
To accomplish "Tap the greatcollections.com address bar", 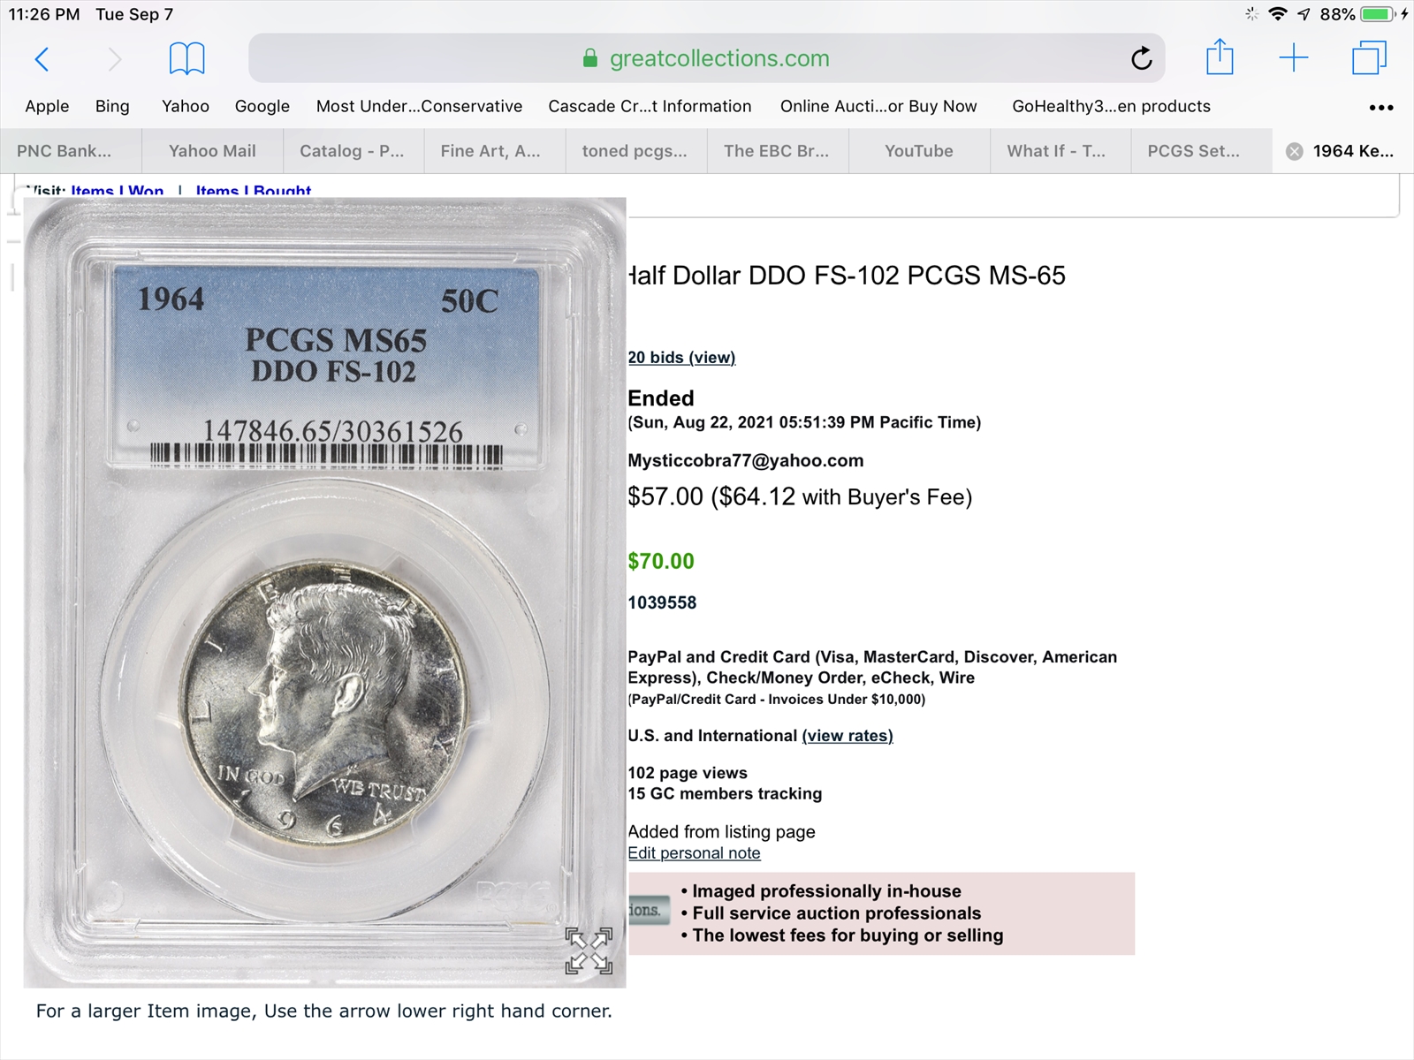I will pyautogui.click(x=706, y=58).
